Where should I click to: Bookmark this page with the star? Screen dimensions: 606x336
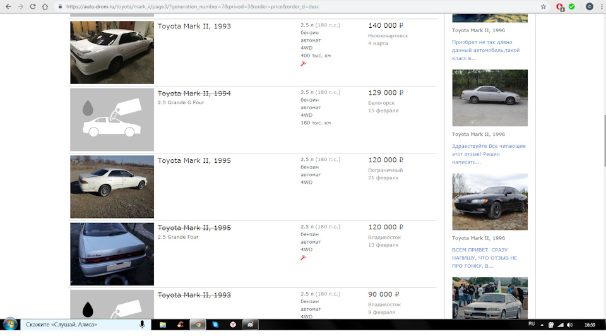pyautogui.click(x=544, y=6)
